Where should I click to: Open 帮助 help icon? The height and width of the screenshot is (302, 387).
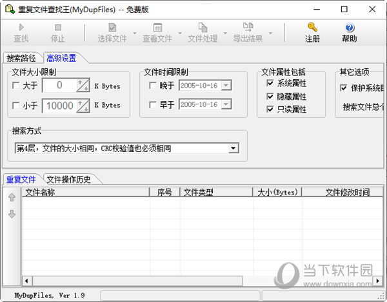(x=350, y=27)
